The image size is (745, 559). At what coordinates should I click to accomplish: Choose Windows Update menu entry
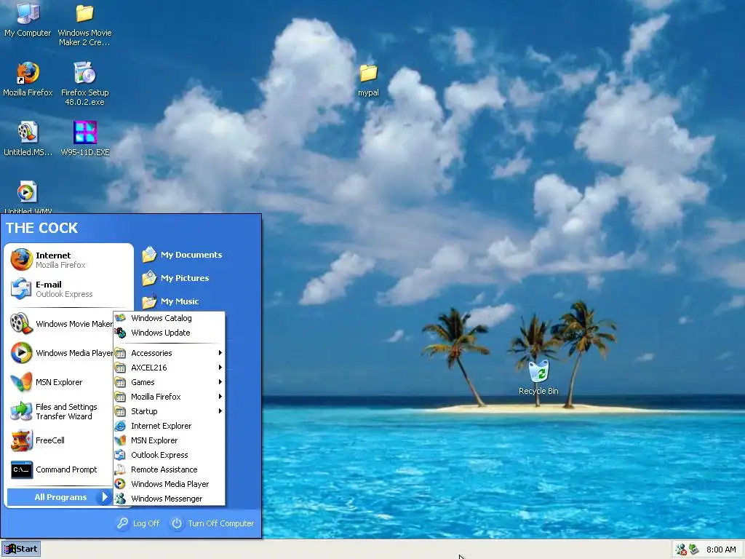click(169, 333)
